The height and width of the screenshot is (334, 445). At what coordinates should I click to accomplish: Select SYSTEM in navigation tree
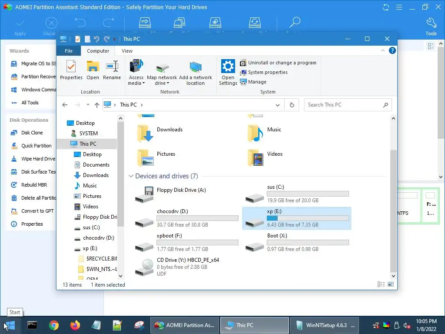(84, 133)
